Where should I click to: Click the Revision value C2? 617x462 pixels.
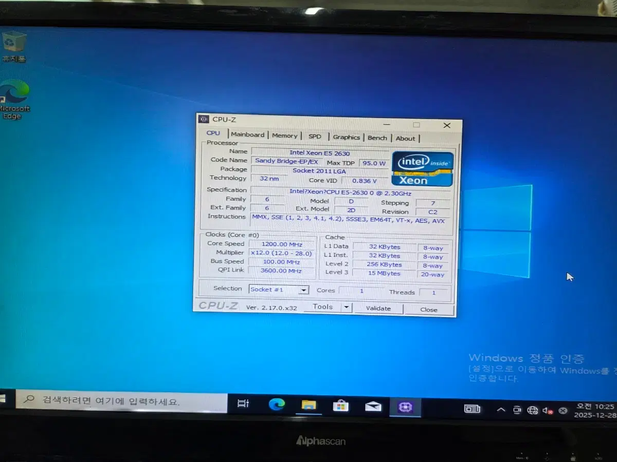click(x=433, y=211)
